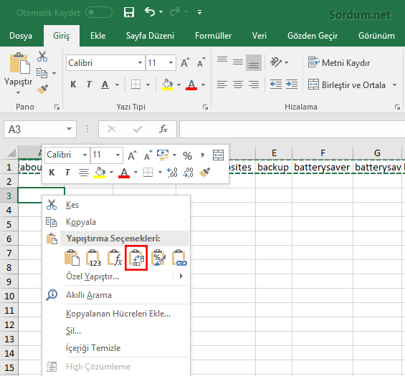Click the Undo arrow icon

pyautogui.click(x=150, y=11)
